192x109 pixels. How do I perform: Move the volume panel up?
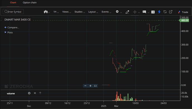[x=40, y=93]
